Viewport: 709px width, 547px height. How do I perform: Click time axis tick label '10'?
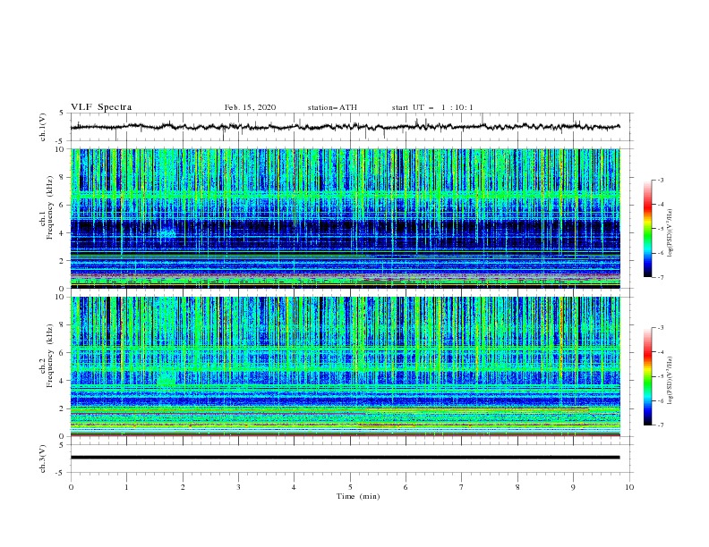(x=629, y=487)
